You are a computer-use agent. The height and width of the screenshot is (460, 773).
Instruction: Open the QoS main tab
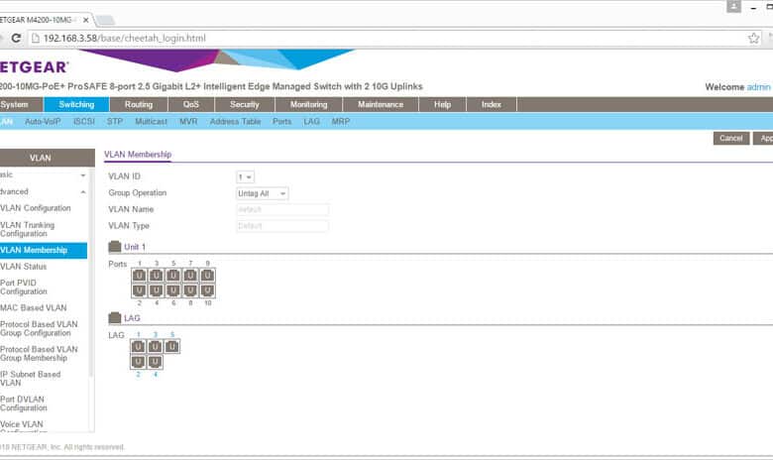191,104
